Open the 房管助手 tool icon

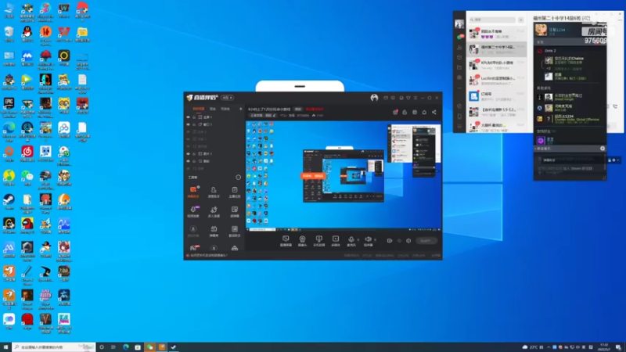point(214,192)
